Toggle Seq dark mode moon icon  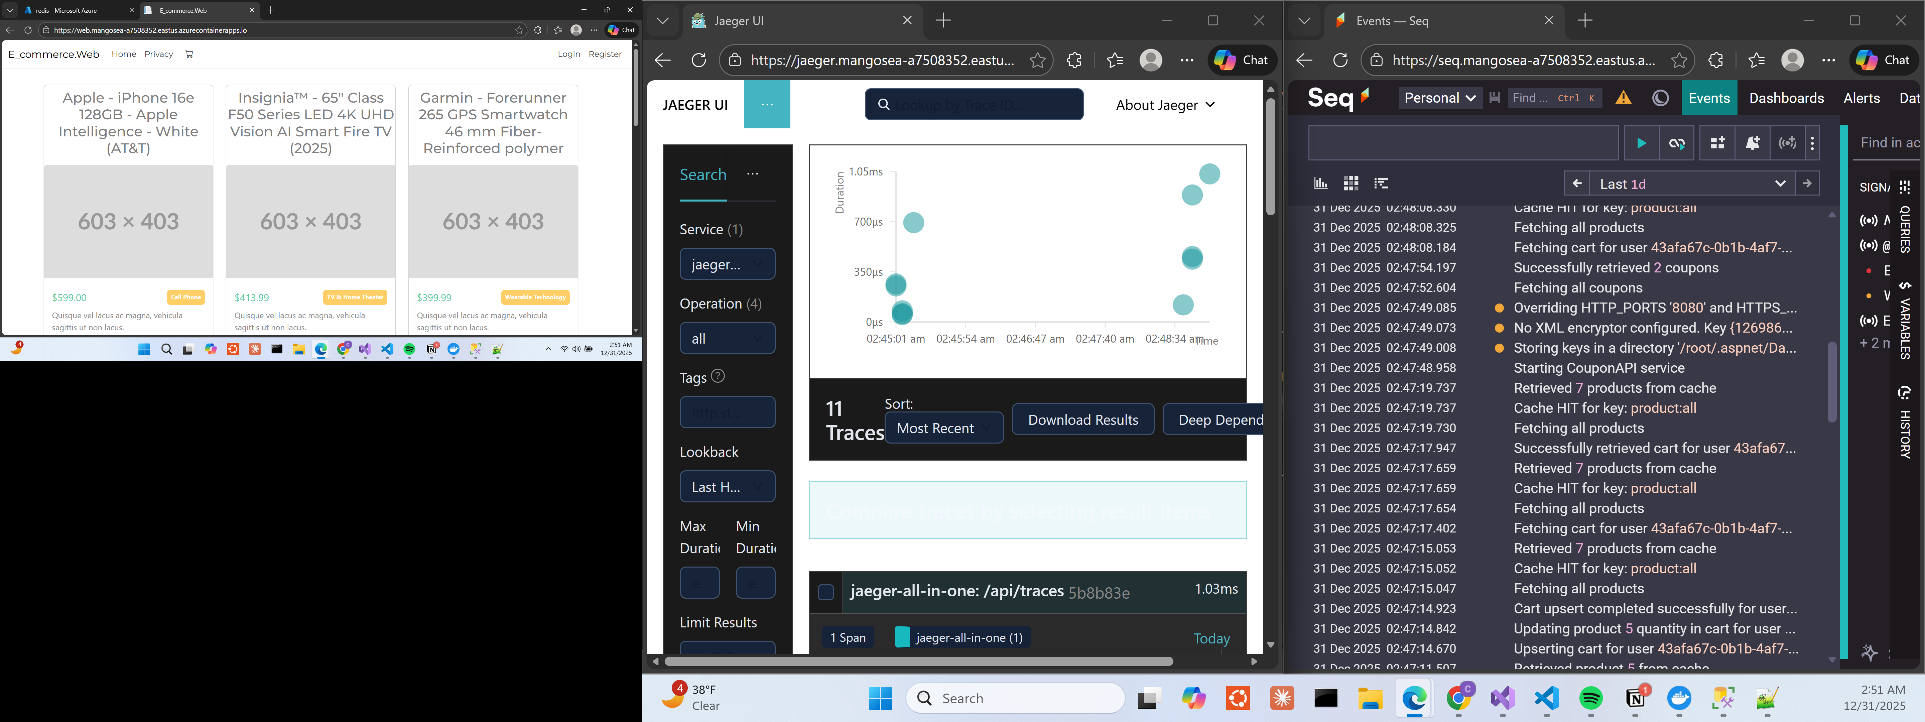(x=1660, y=99)
